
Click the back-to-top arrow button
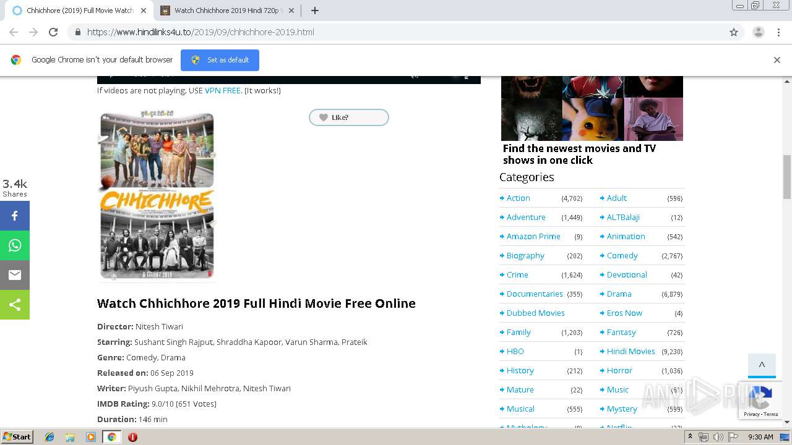click(762, 365)
